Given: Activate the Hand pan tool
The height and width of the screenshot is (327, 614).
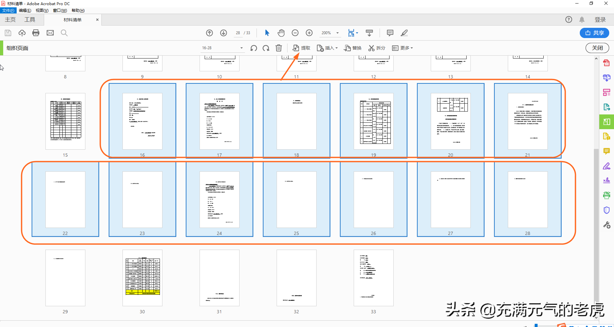Looking at the screenshot, I should [281, 33].
